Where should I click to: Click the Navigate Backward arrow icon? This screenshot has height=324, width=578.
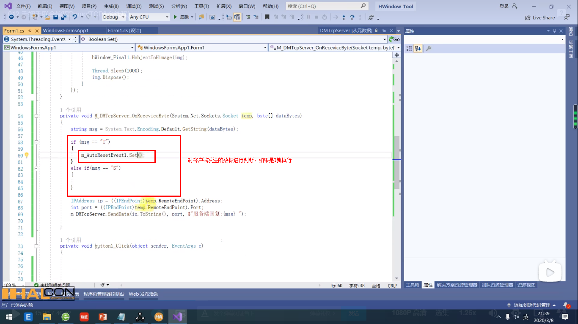coord(11,17)
